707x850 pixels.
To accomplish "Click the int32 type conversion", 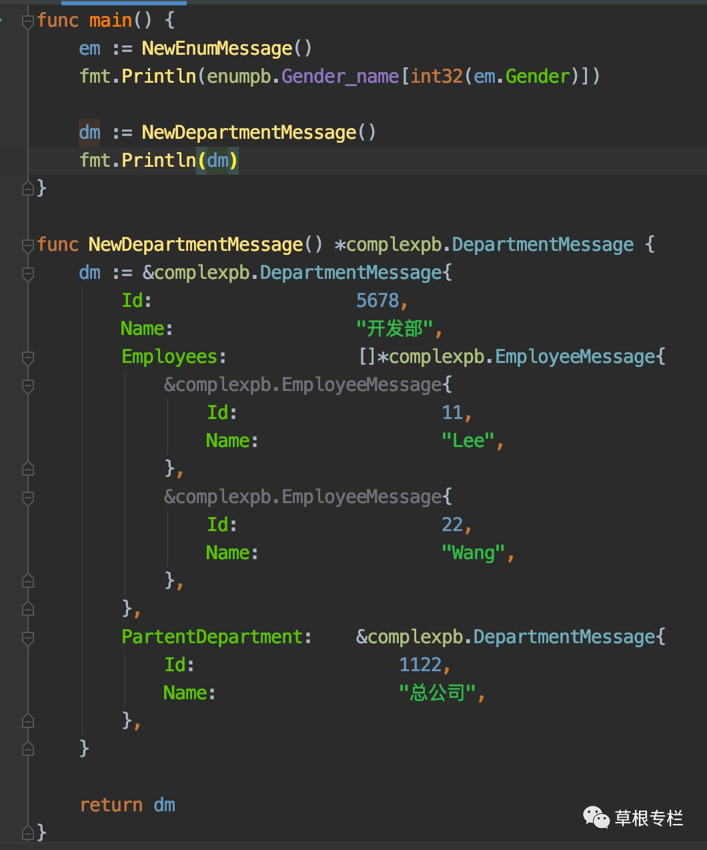I will point(436,77).
